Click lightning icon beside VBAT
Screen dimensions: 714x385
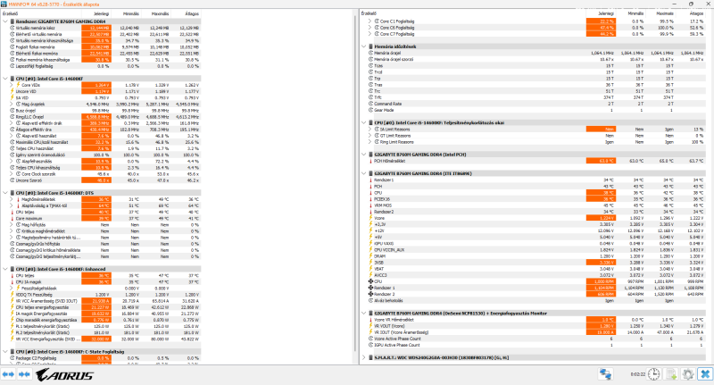[370, 269]
